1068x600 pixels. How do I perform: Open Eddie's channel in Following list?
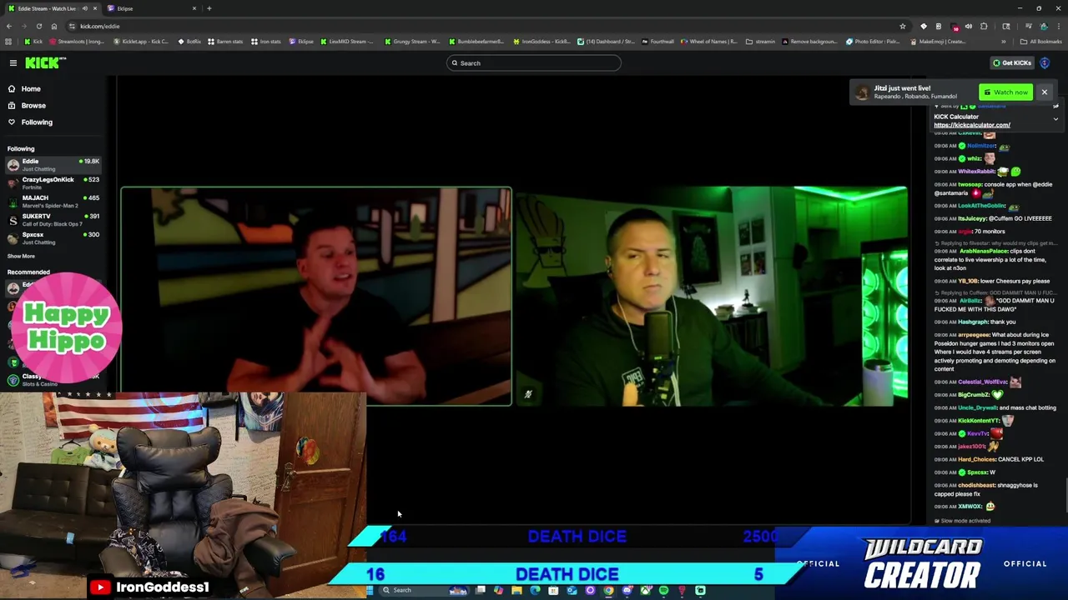click(x=53, y=164)
